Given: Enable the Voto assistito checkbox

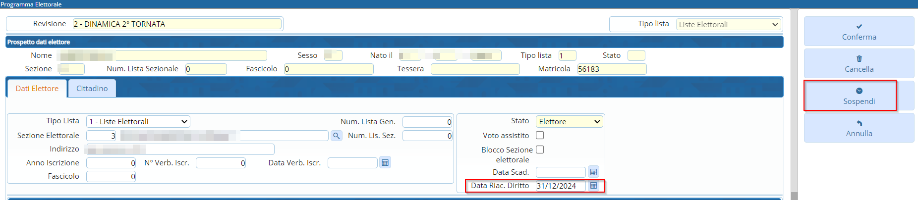Looking at the screenshot, I should click(x=540, y=135).
